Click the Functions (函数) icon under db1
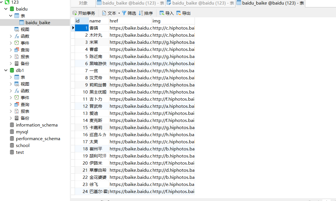The width and height of the screenshot is (336, 201). [17, 91]
